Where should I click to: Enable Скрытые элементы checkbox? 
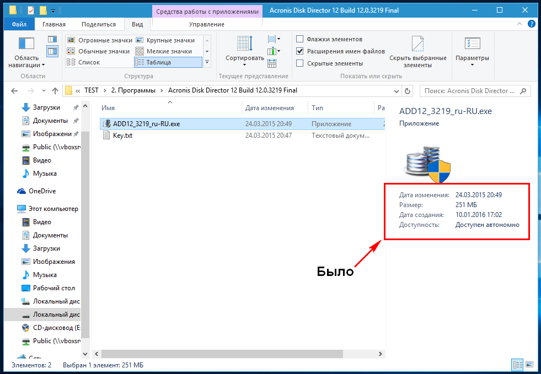coord(300,63)
